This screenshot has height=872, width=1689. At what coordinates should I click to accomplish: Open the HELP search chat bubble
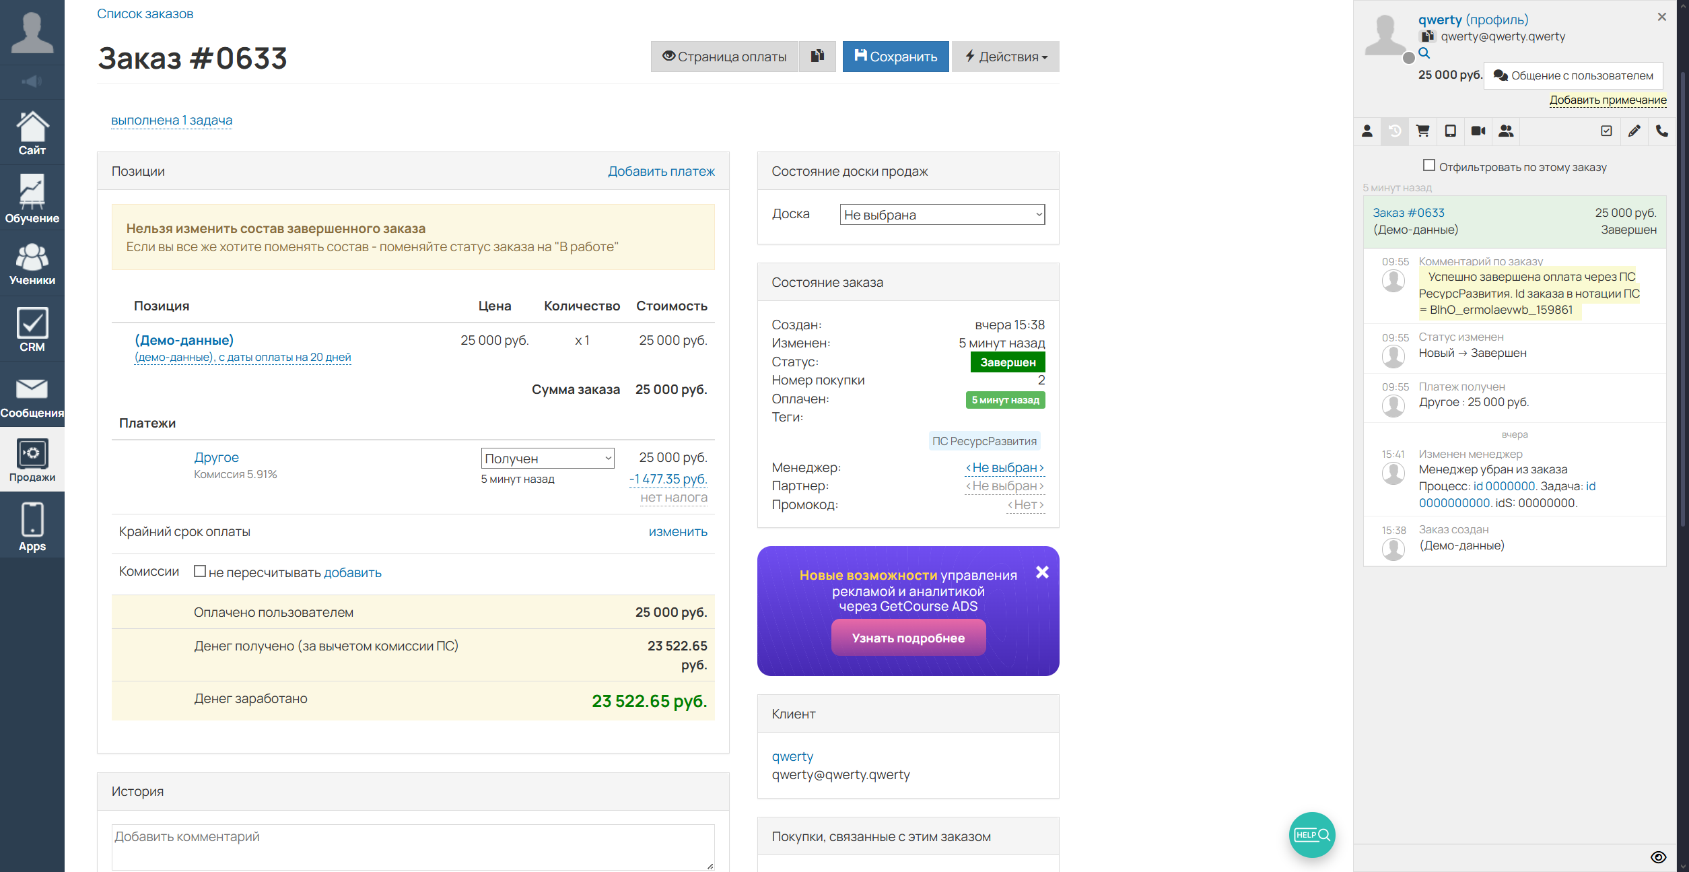(1311, 834)
